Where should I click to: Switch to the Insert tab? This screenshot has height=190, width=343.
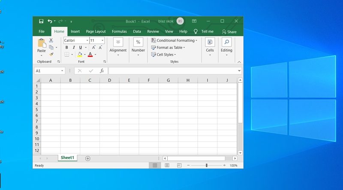click(75, 31)
